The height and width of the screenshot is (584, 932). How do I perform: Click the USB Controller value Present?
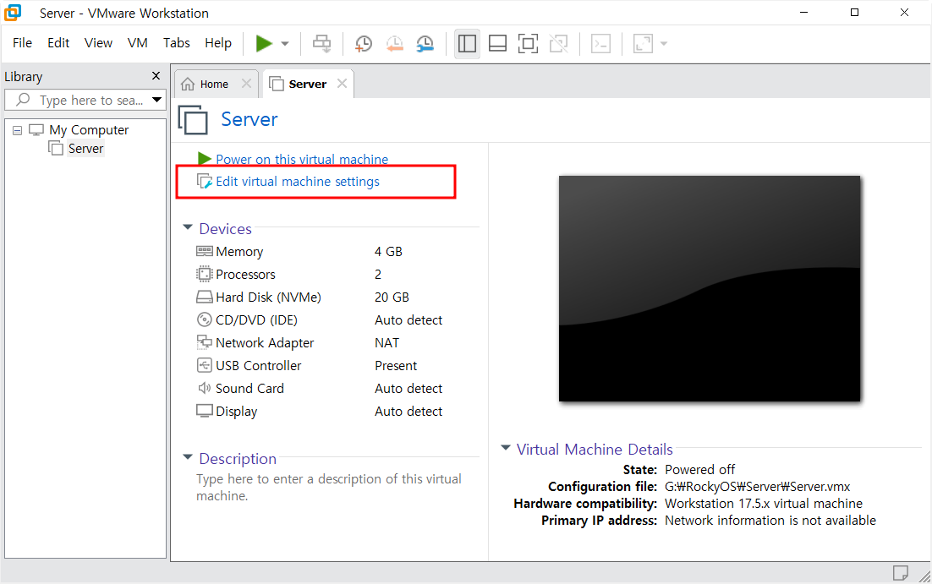pyautogui.click(x=396, y=365)
